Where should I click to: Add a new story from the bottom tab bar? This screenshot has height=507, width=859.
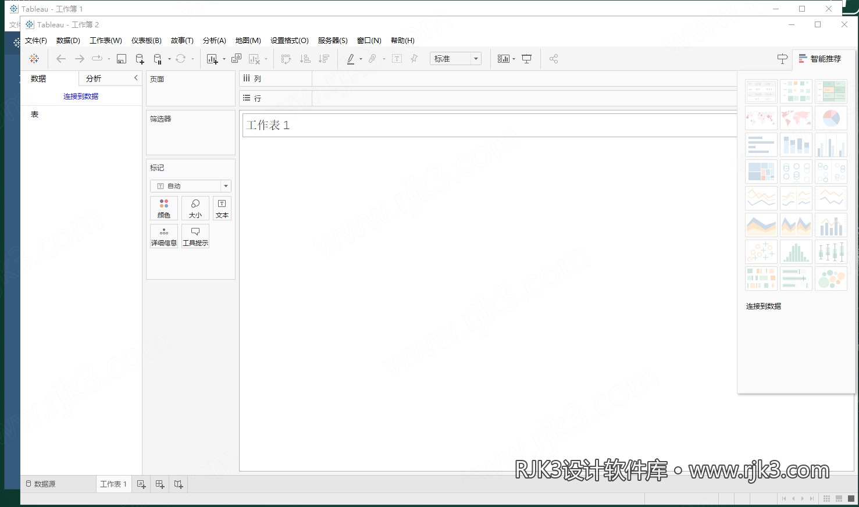point(179,484)
